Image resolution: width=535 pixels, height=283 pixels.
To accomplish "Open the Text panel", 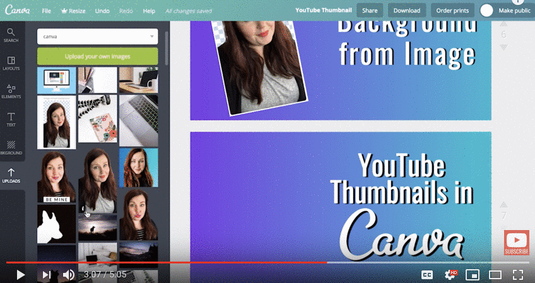I will coord(11,120).
